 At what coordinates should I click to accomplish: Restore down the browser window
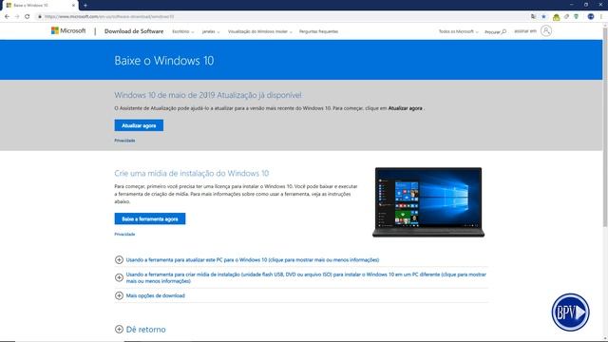[x=586, y=5]
